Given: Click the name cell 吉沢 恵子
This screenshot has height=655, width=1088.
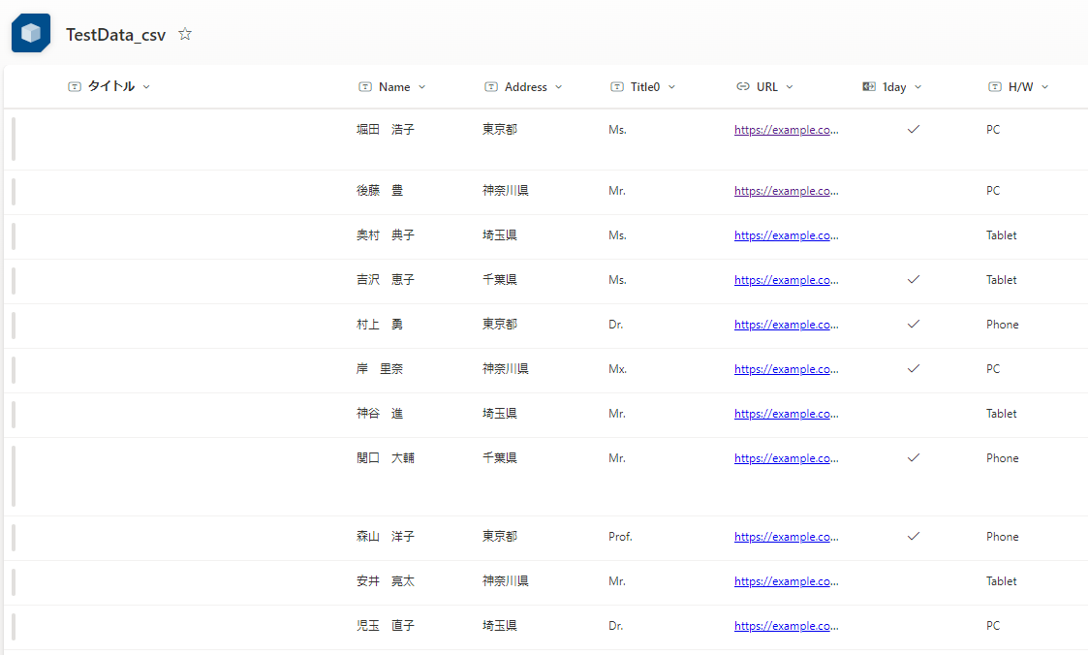Looking at the screenshot, I should pyautogui.click(x=385, y=280).
